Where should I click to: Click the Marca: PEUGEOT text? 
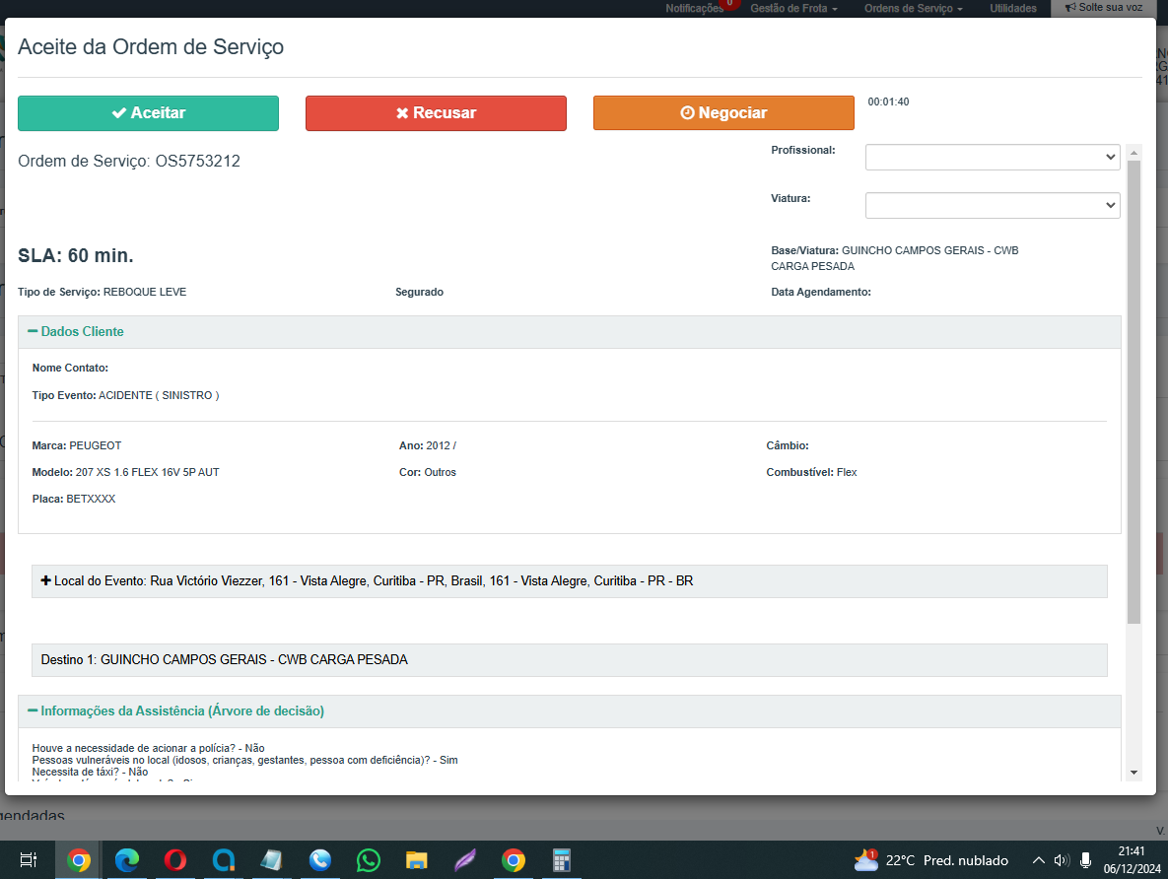pyautogui.click(x=77, y=445)
